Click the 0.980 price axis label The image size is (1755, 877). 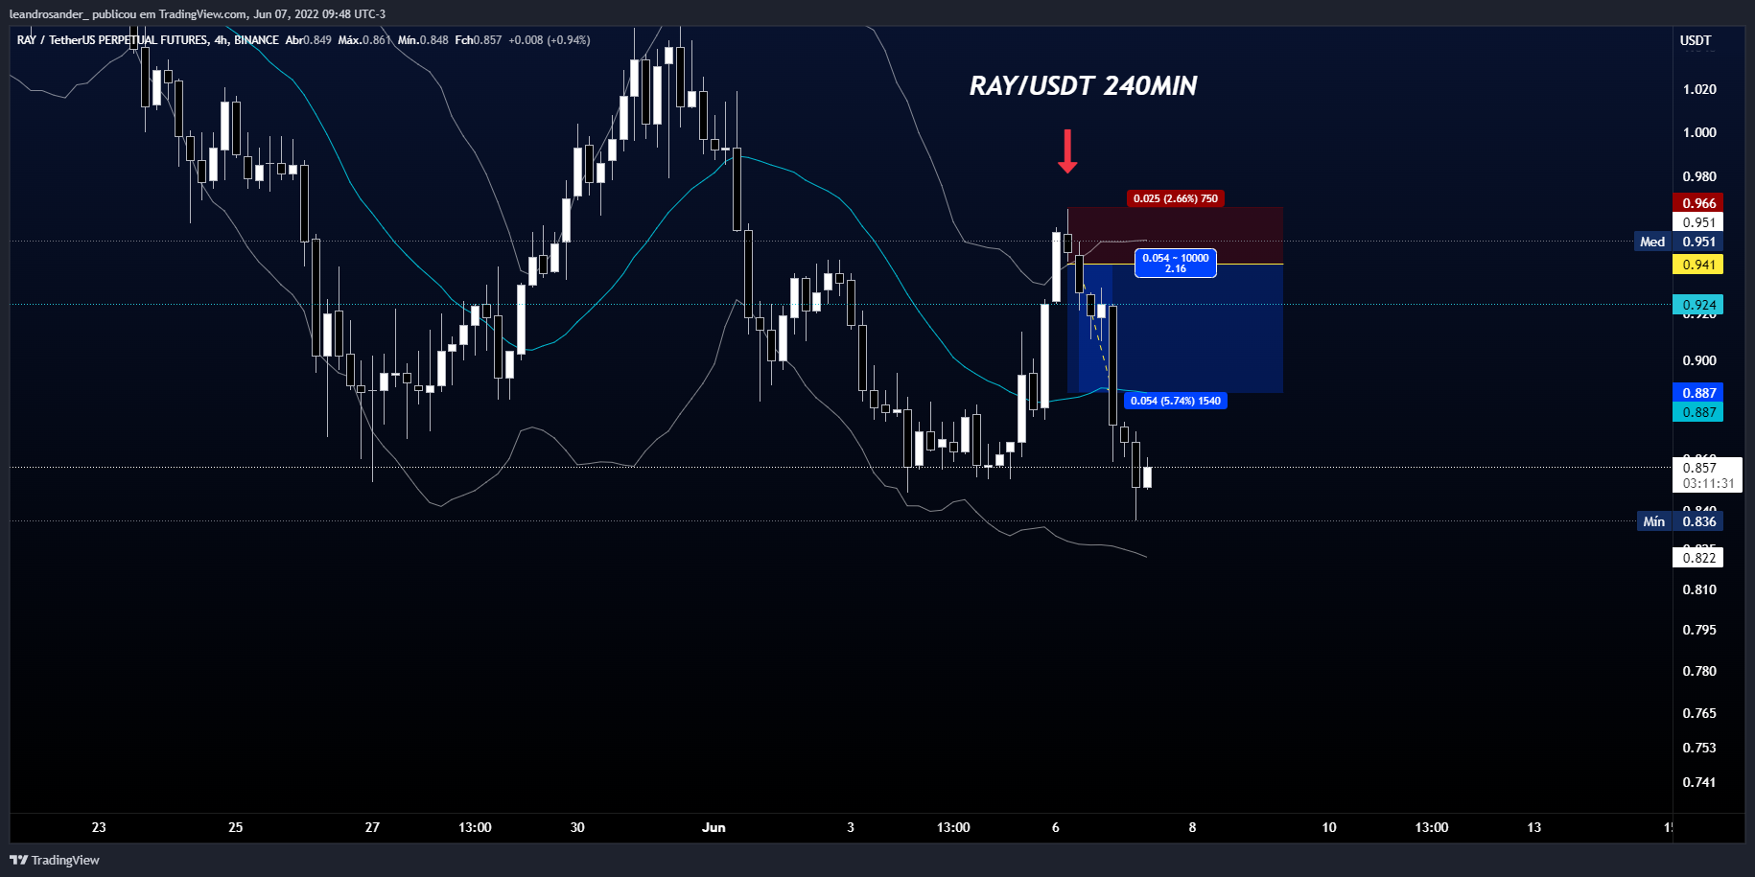pos(1699,176)
